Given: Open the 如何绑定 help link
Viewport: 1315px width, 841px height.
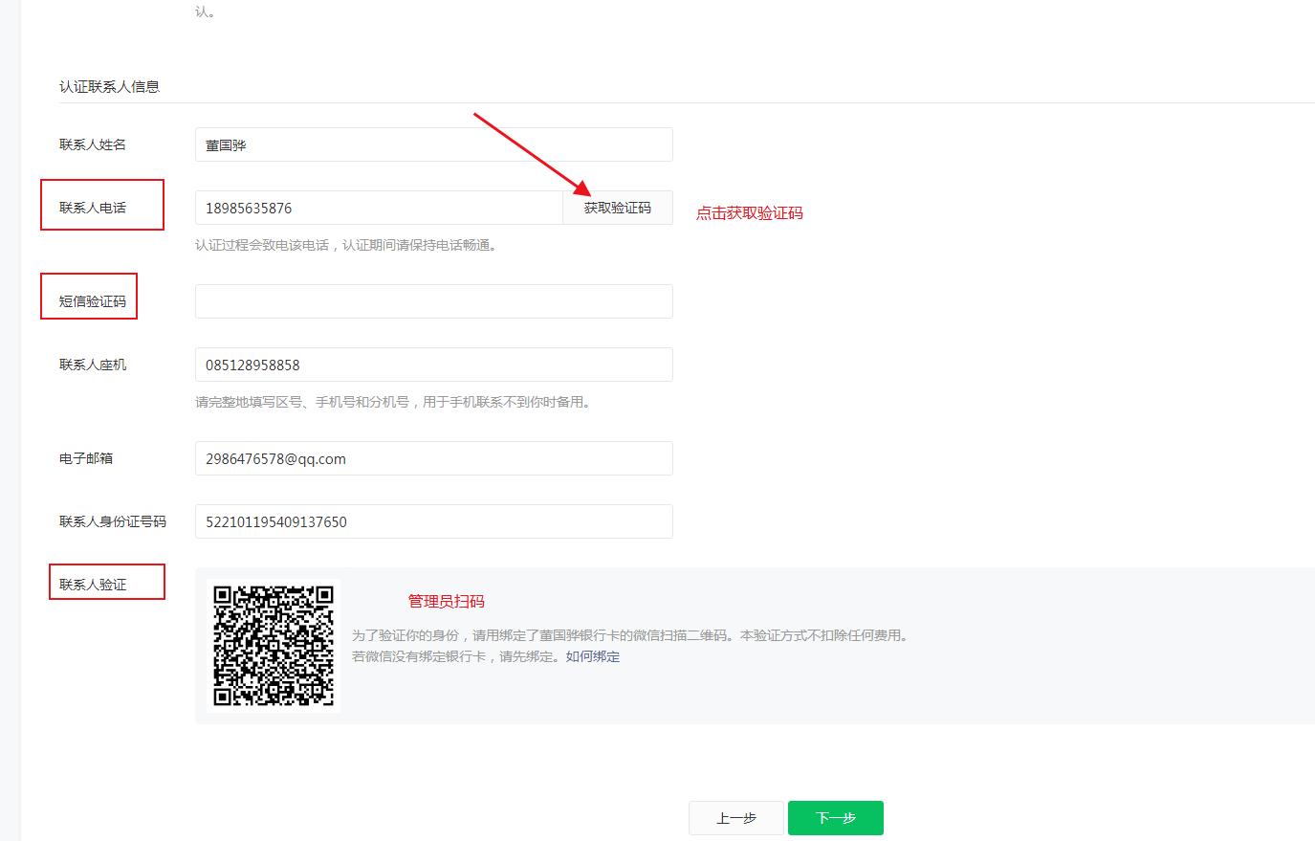Looking at the screenshot, I should coord(593,656).
